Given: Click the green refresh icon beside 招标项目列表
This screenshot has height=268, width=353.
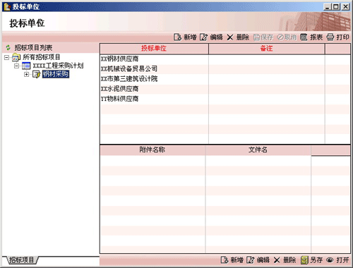Looking at the screenshot, I should click(8, 48).
